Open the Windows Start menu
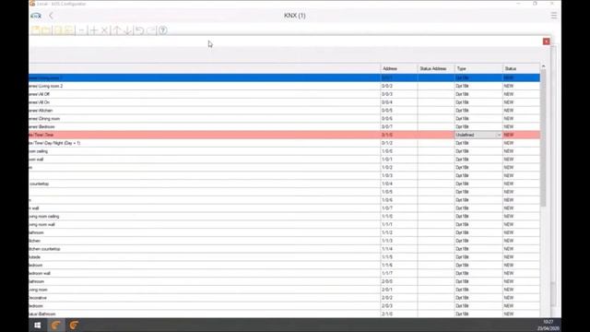Image resolution: width=590 pixels, height=332 pixels. pos(37,326)
